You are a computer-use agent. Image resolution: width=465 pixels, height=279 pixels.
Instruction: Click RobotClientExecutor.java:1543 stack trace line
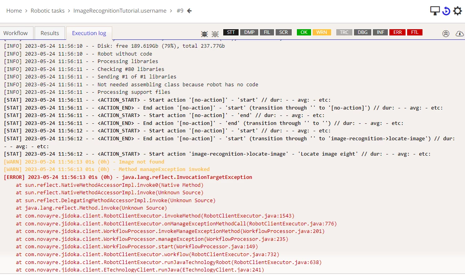(155, 216)
